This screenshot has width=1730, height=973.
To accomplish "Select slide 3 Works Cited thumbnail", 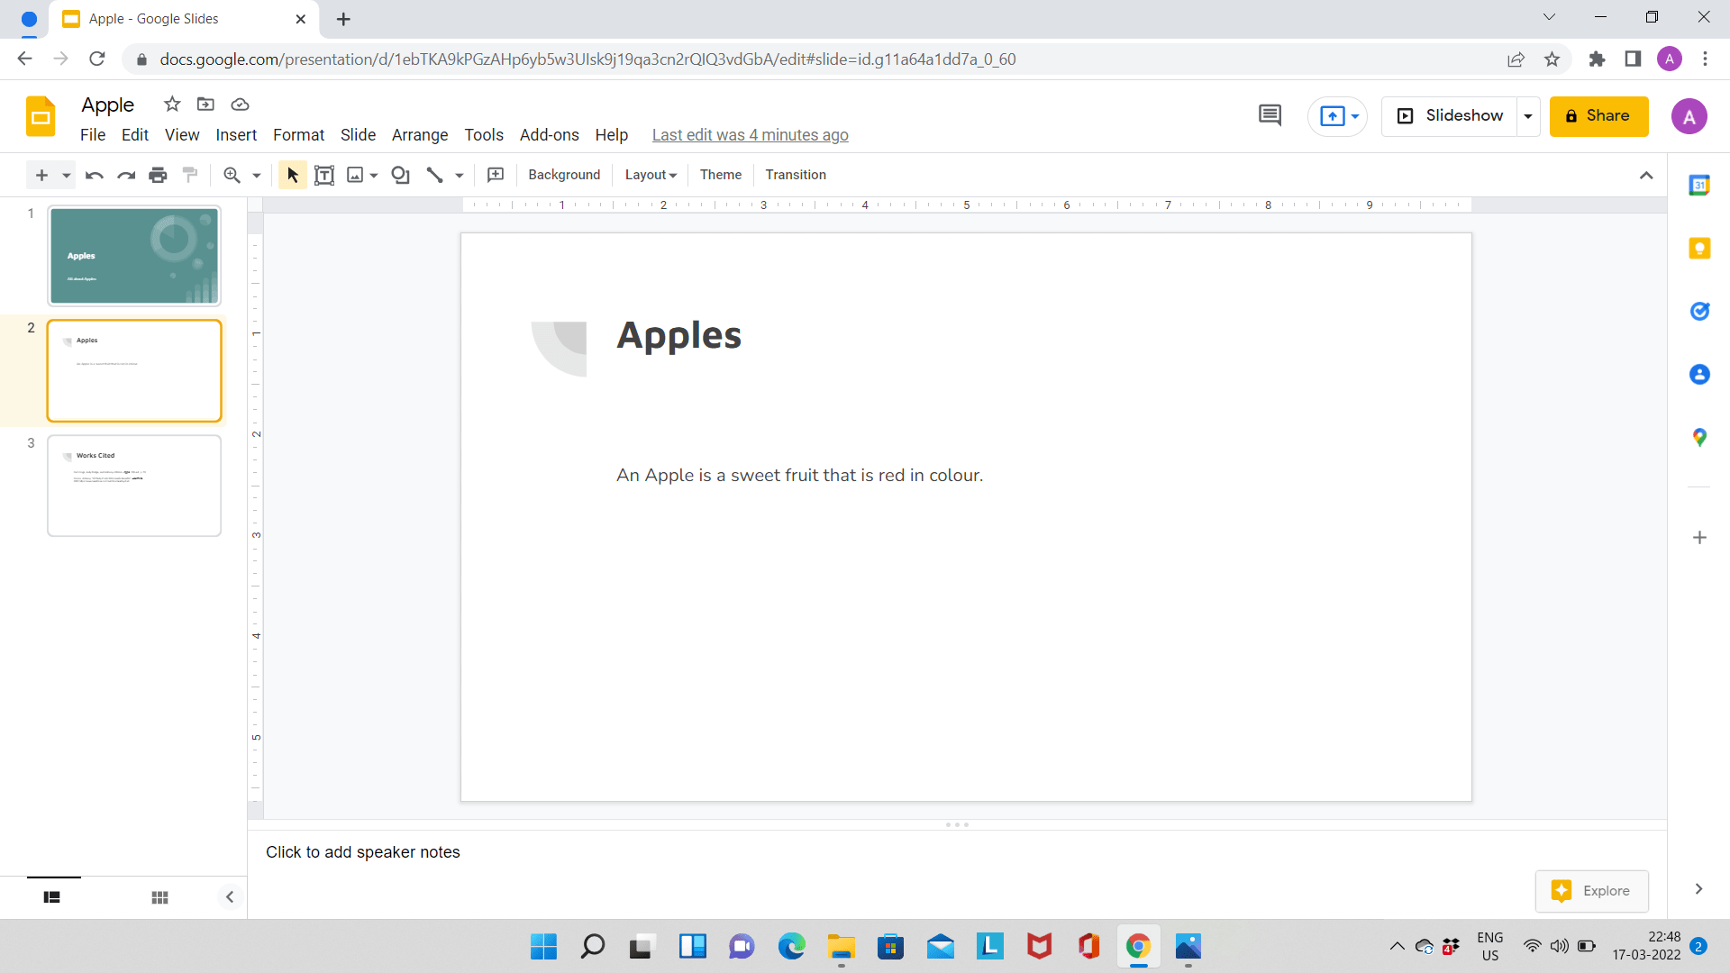I will click(134, 485).
